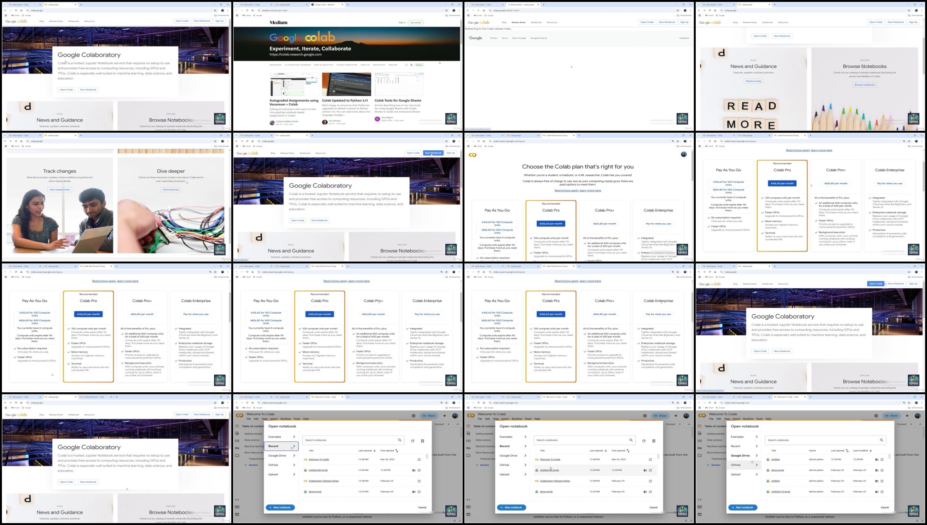
Task: Terminal icon at the bottom left of the Owner-column dialog window
Action: pos(700,514)
